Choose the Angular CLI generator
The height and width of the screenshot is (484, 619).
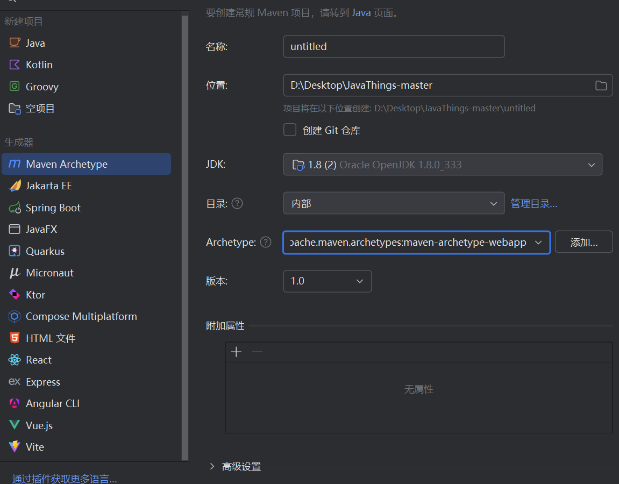[x=52, y=403]
